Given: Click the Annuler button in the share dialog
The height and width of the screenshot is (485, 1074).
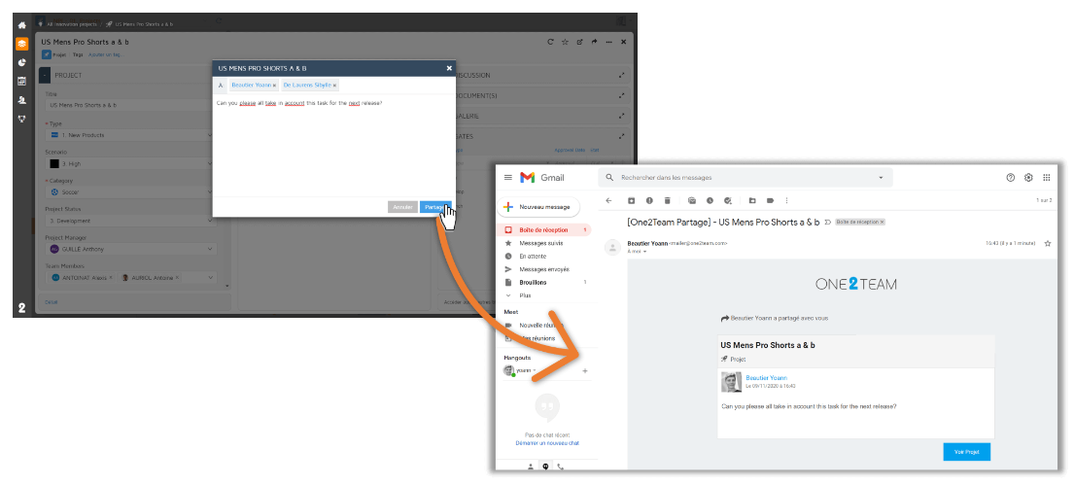Looking at the screenshot, I should [402, 207].
